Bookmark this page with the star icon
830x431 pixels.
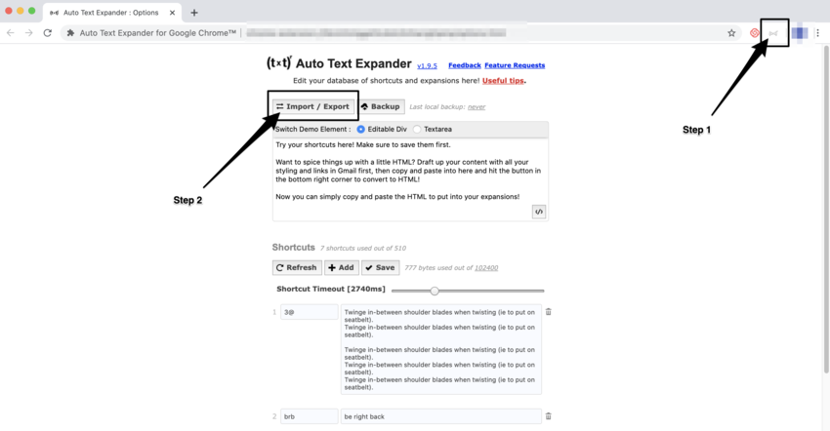[x=731, y=33]
